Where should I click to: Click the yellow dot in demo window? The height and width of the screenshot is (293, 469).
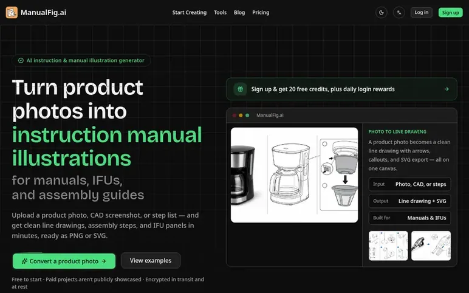(x=241, y=115)
